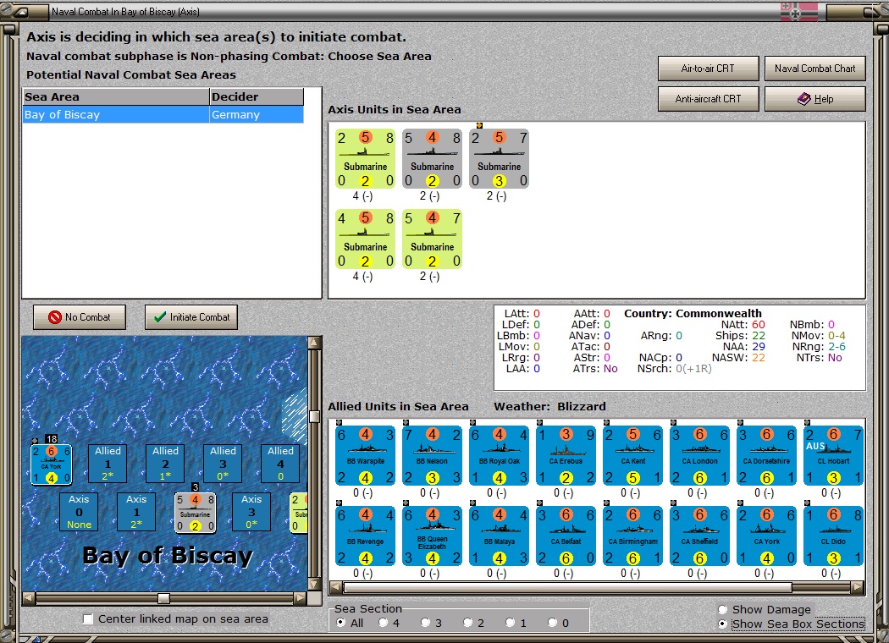Click the CA Belfast cruiser counter
This screenshot has width=889, height=643.
(566, 536)
